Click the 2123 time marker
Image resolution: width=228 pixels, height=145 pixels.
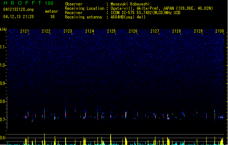click(68, 31)
